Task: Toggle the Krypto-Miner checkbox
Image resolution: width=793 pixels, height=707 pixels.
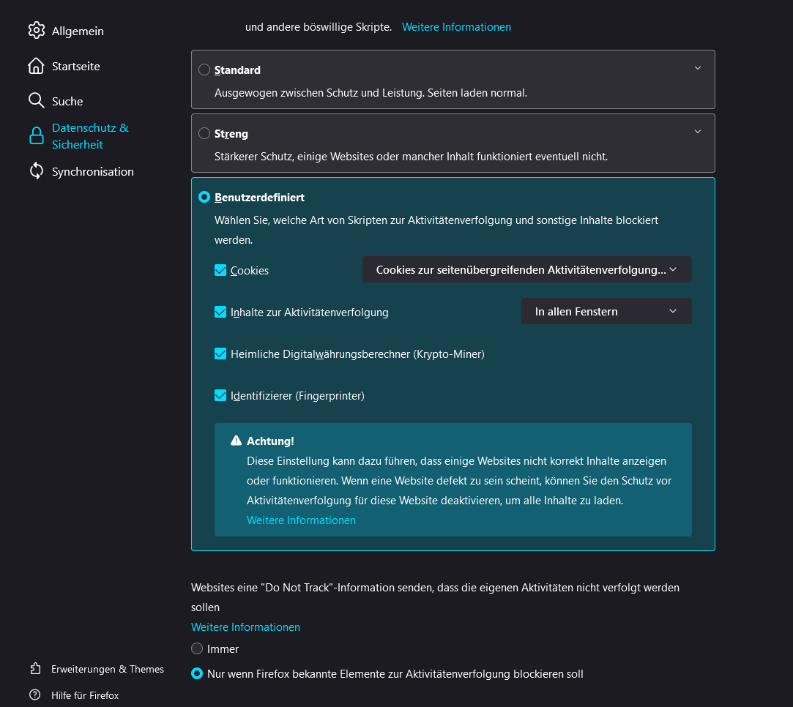Action: point(220,353)
